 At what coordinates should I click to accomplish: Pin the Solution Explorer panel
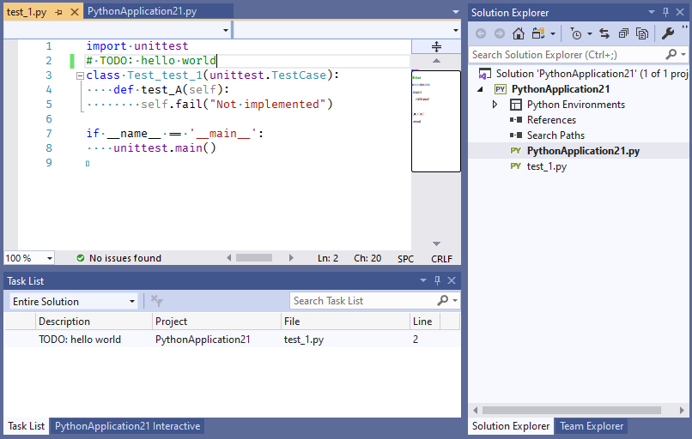pyautogui.click(x=665, y=12)
